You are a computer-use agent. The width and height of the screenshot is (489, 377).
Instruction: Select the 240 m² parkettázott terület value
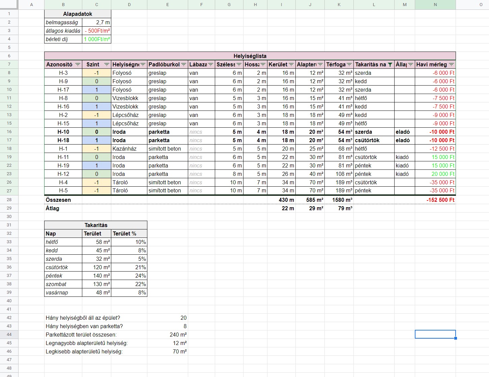click(168, 335)
